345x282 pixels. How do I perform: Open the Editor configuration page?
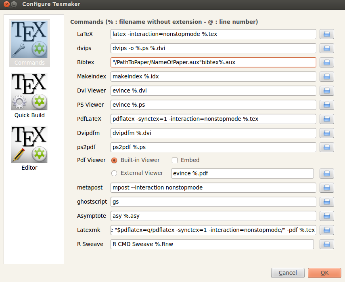pos(29,148)
